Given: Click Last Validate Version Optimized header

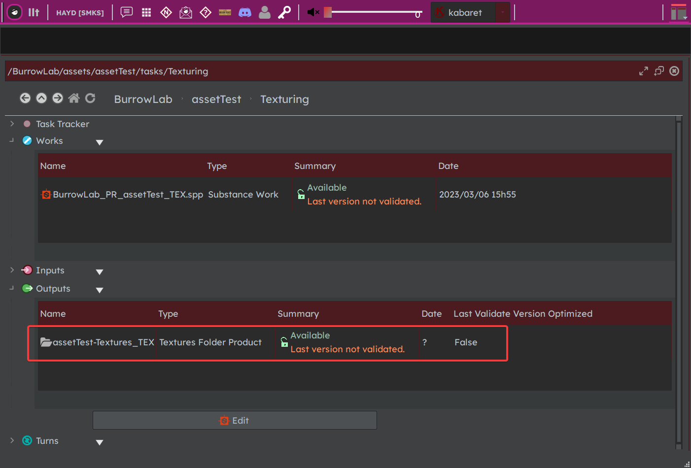Looking at the screenshot, I should [x=523, y=314].
